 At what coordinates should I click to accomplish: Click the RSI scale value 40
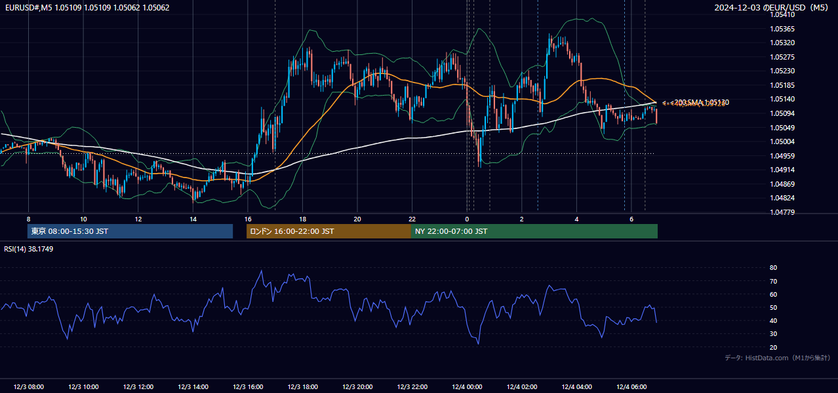pos(773,320)
